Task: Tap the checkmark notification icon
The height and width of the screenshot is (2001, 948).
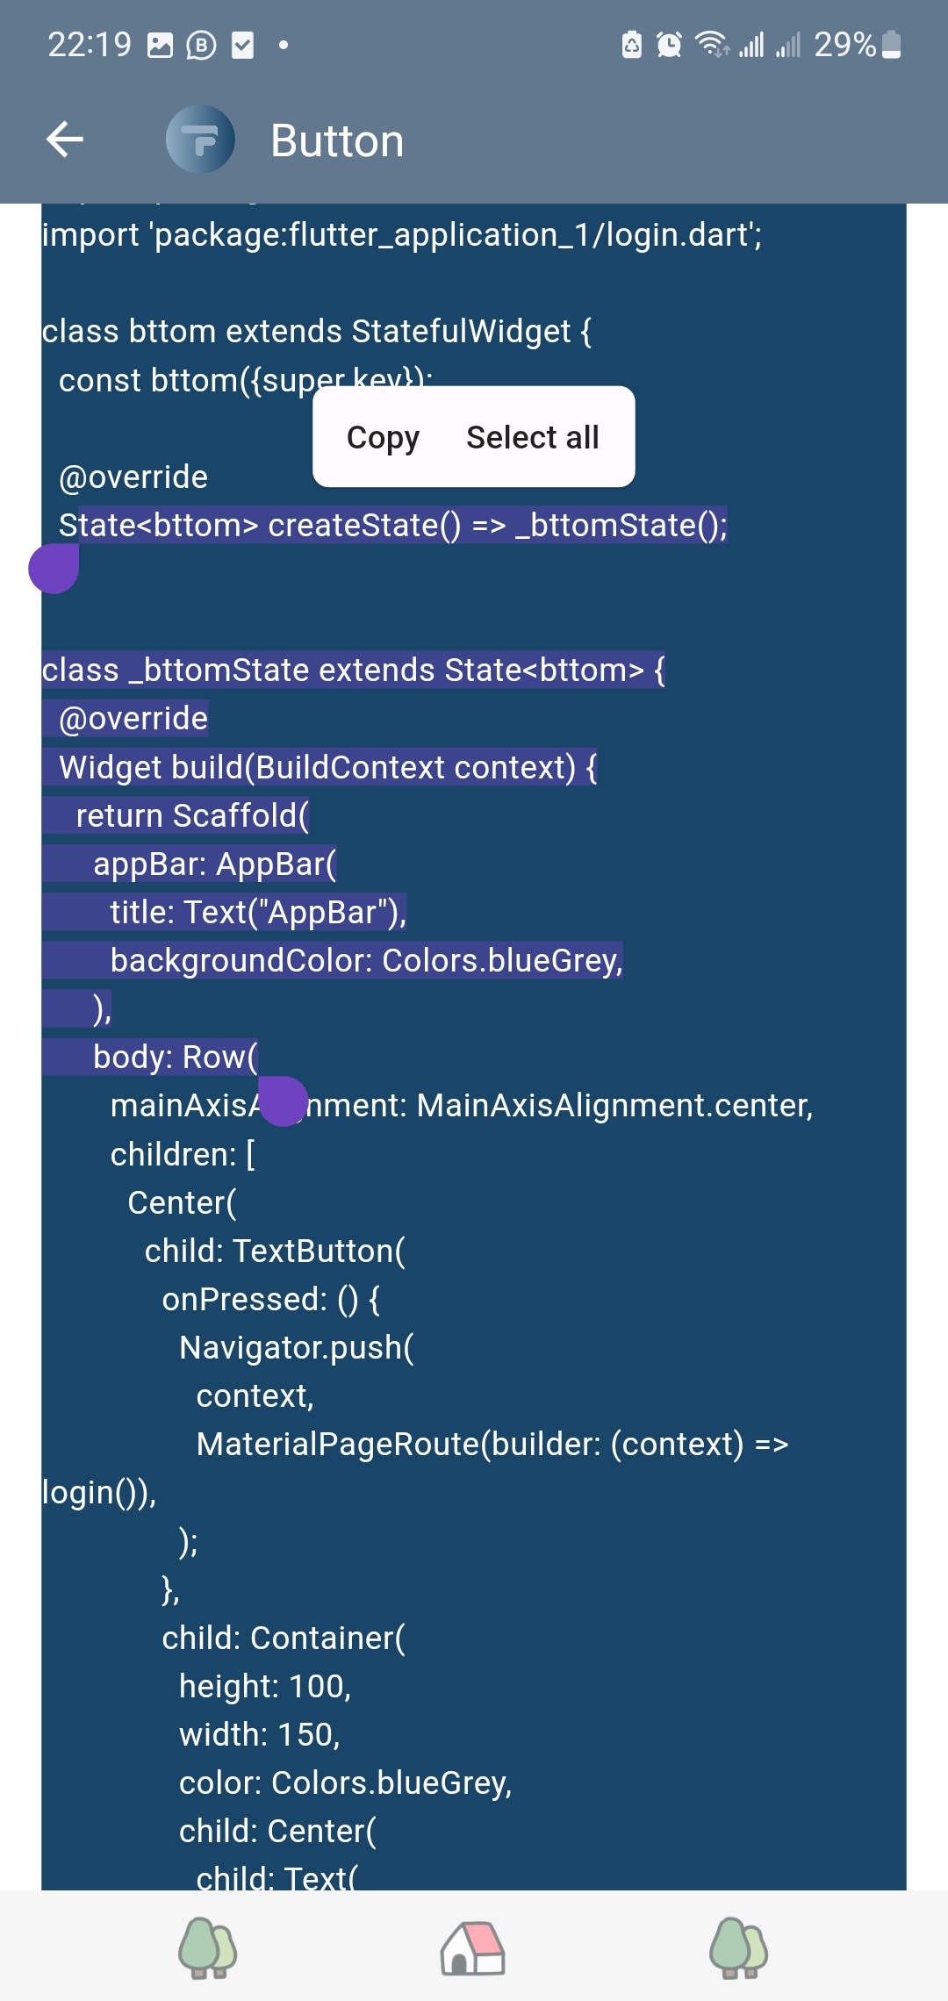Action: click(242, 45)
